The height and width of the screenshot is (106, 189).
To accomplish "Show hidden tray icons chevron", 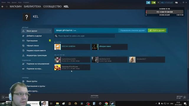I will pyautogui.click(x=156, y=103).
